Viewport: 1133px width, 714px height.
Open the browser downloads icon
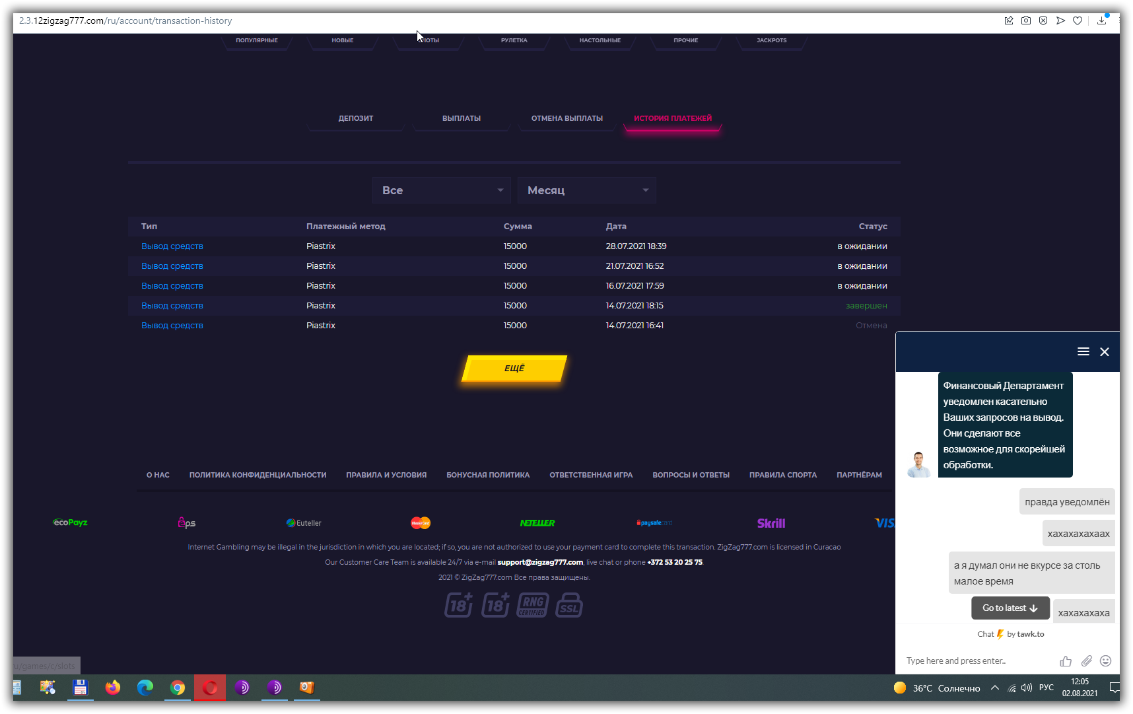[1102, 20]
